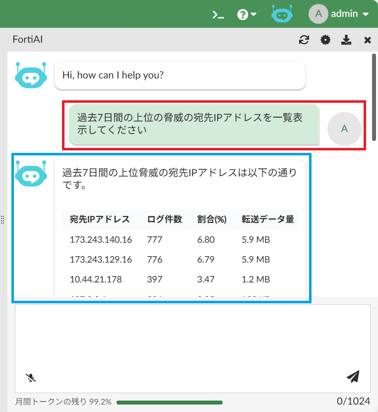
Task: Refresh the FortiAI chat conversation
Action: tap(304, 40)
